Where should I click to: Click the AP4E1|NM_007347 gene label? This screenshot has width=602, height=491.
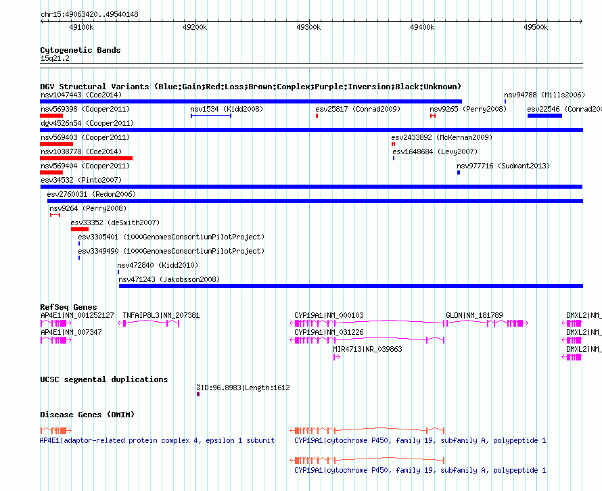(71, 332)
